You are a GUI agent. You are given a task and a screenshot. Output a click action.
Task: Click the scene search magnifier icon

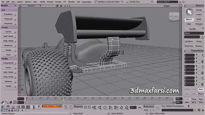pyautogui.click(x=180, y=2)
